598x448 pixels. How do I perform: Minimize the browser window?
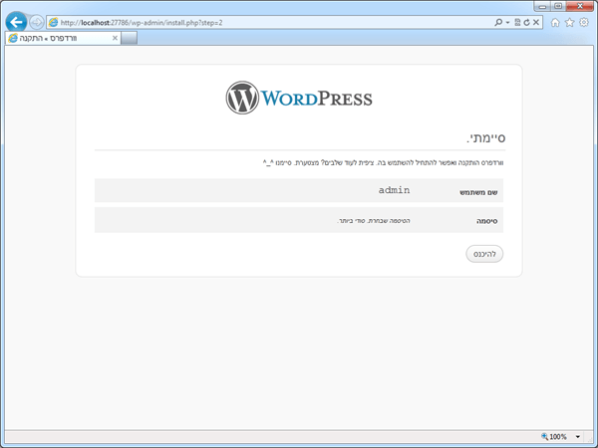click(x=542, y=6)
